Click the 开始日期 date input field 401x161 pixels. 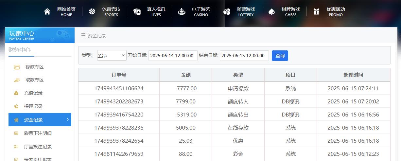click(x=173, y=56)
